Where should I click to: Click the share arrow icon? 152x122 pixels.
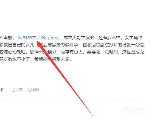coord(13,90)
